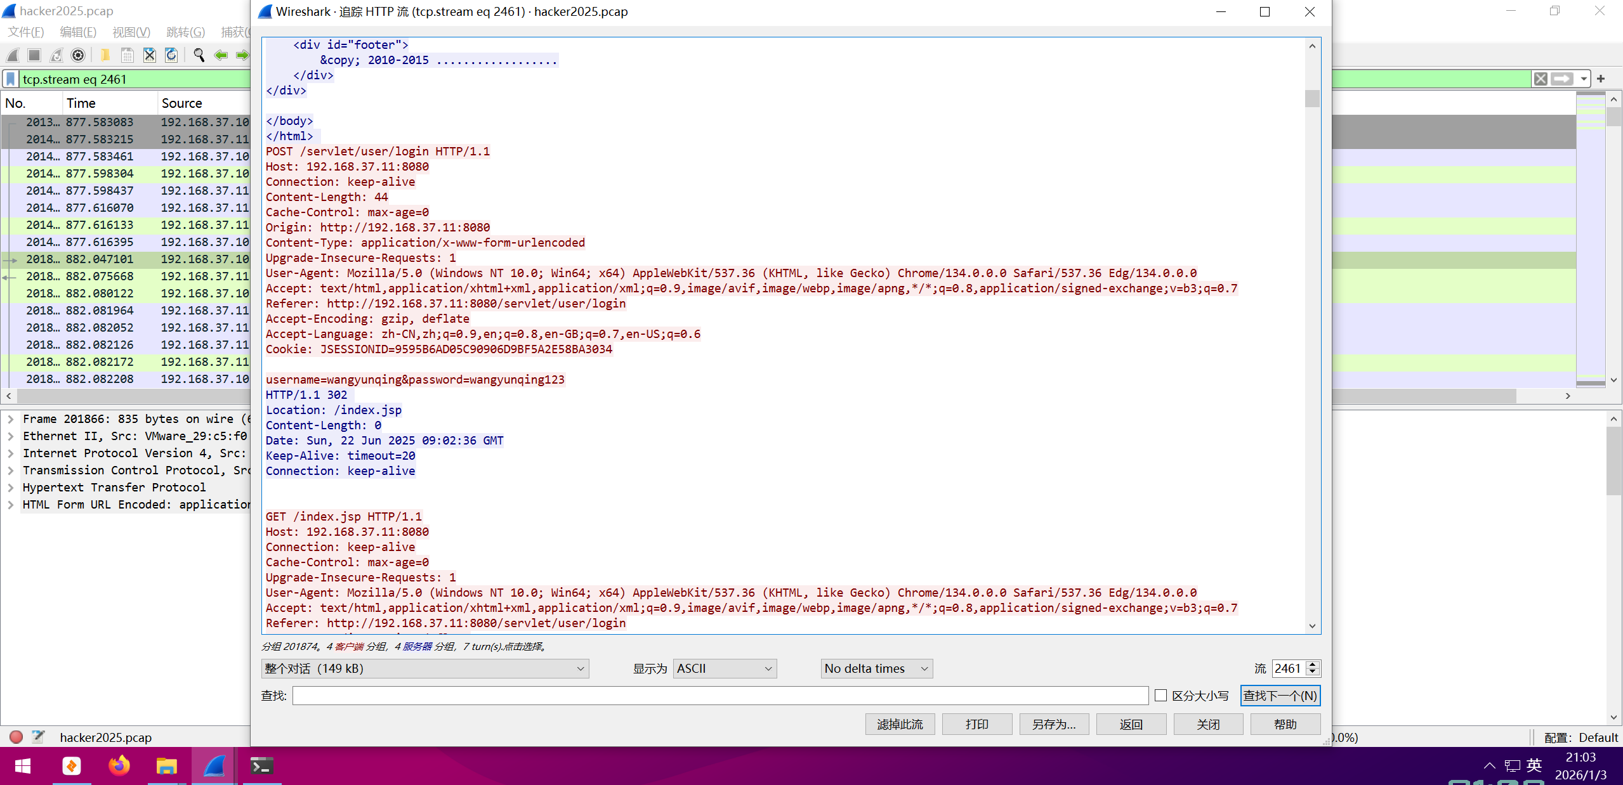Image resolution: width=1623 pixels, height=785 pixels.
Task: Click the close capture file icon
Action: [x=149, y=55]
